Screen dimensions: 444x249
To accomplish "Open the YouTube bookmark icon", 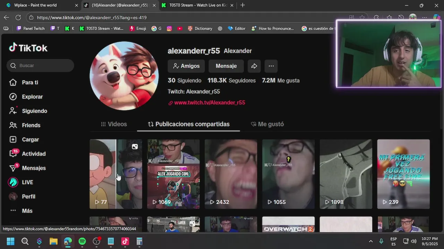I will coord(180,29).
